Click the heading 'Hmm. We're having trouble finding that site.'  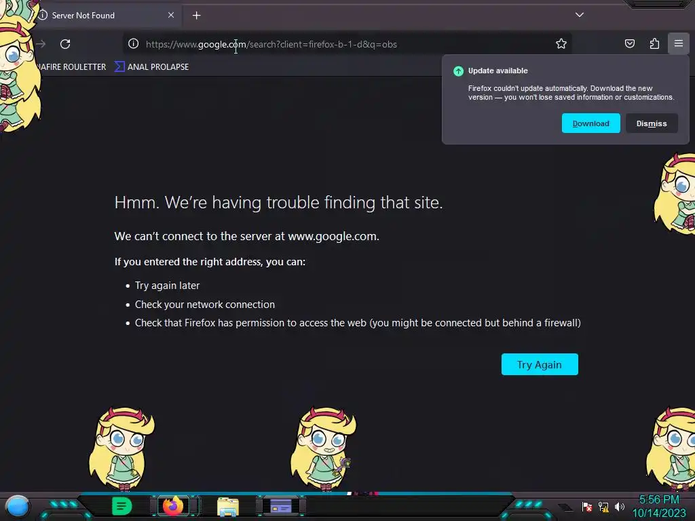click(x=278, y=202)
